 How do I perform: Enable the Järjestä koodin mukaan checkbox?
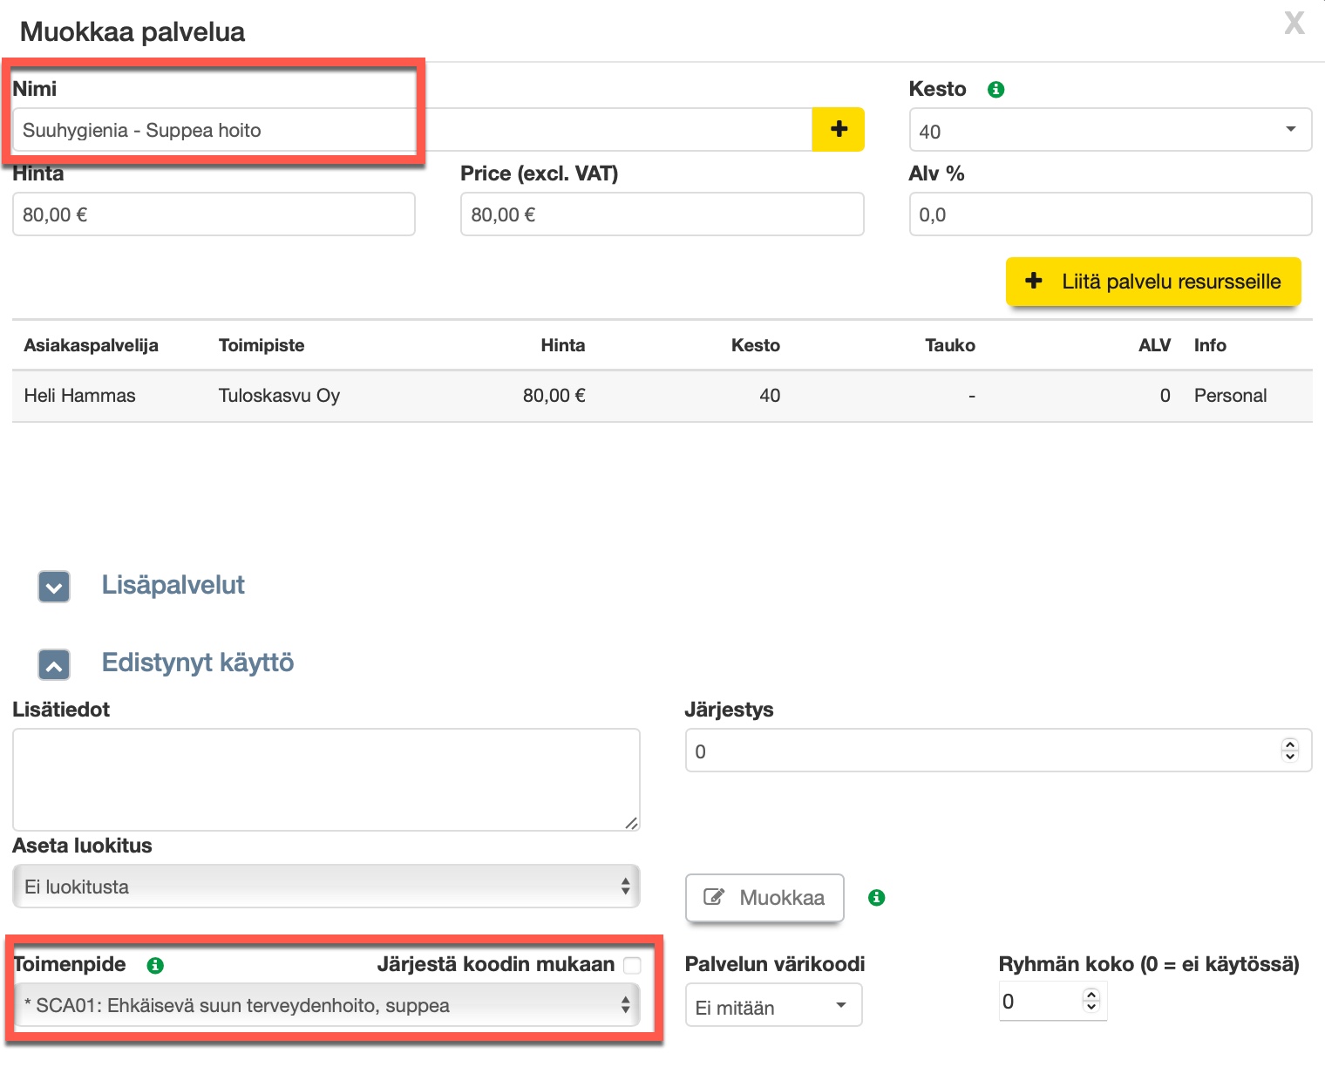coord(633,965)
